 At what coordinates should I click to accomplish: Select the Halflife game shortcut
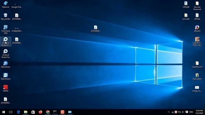pos(5,88)
